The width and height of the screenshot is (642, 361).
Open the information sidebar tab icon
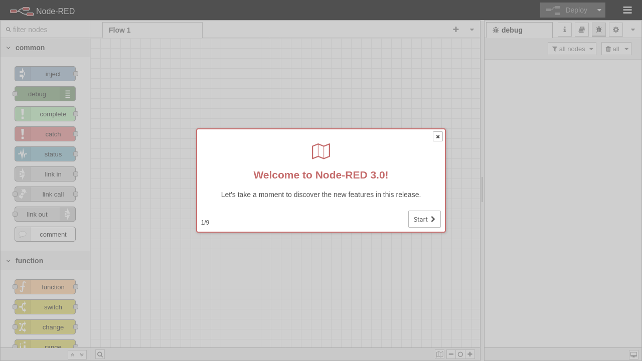tap(565, 30)
